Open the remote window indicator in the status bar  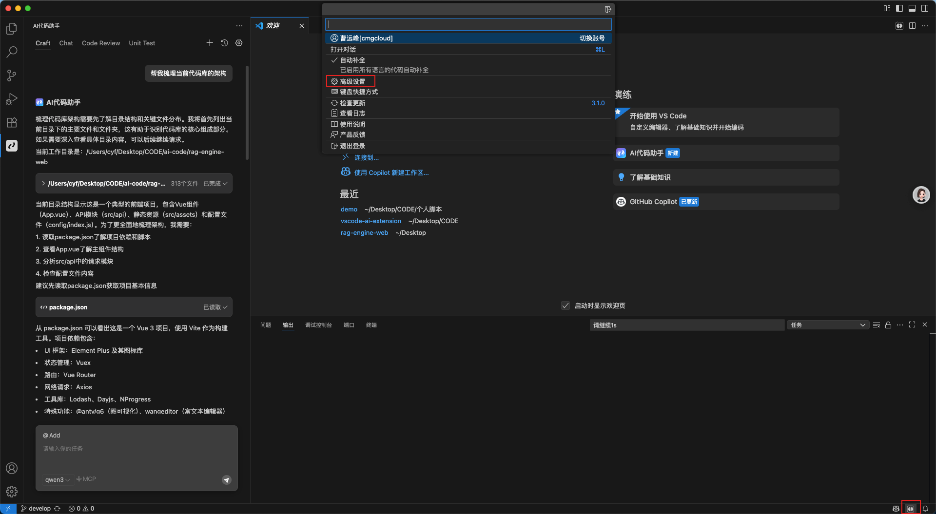tap(8, 509)
